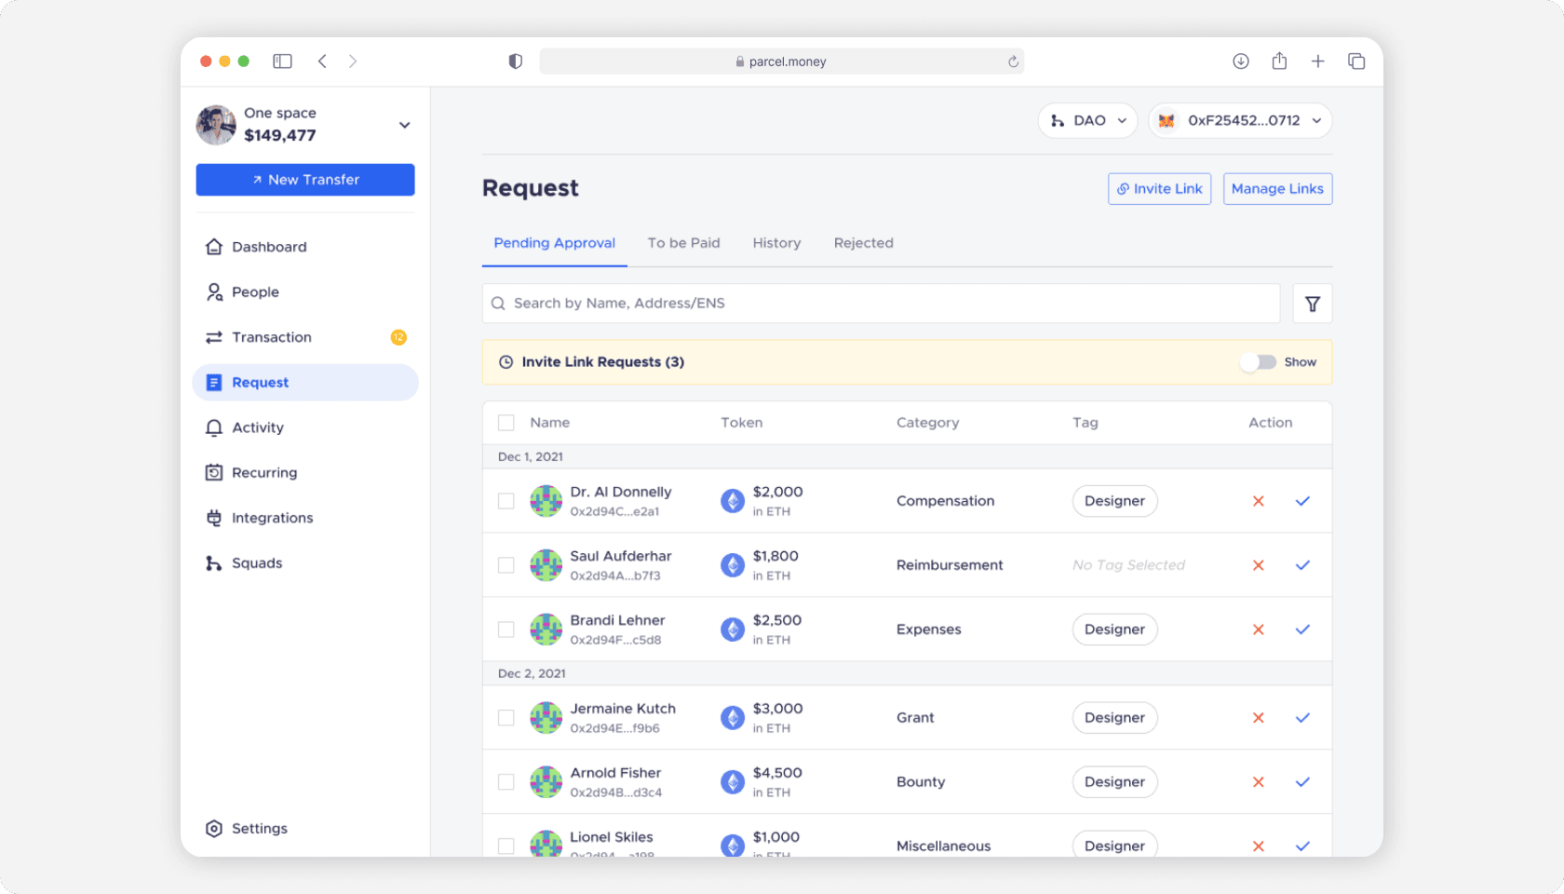Open Lionel Skiles's Designer tag
This screenshot has height=894, width=1564.
[x=1114, y=846]
